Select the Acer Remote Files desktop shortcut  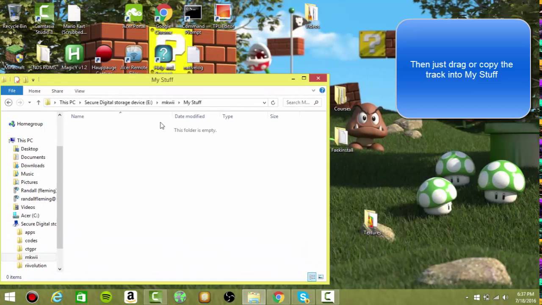(134, 59)
